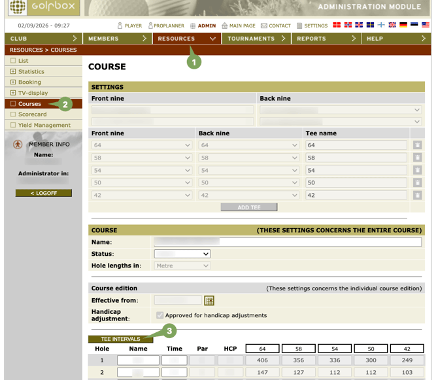Screen dimensions: 438x380
Task: Delete tee 54 with trash icon
Action: (x=417, y=170)
